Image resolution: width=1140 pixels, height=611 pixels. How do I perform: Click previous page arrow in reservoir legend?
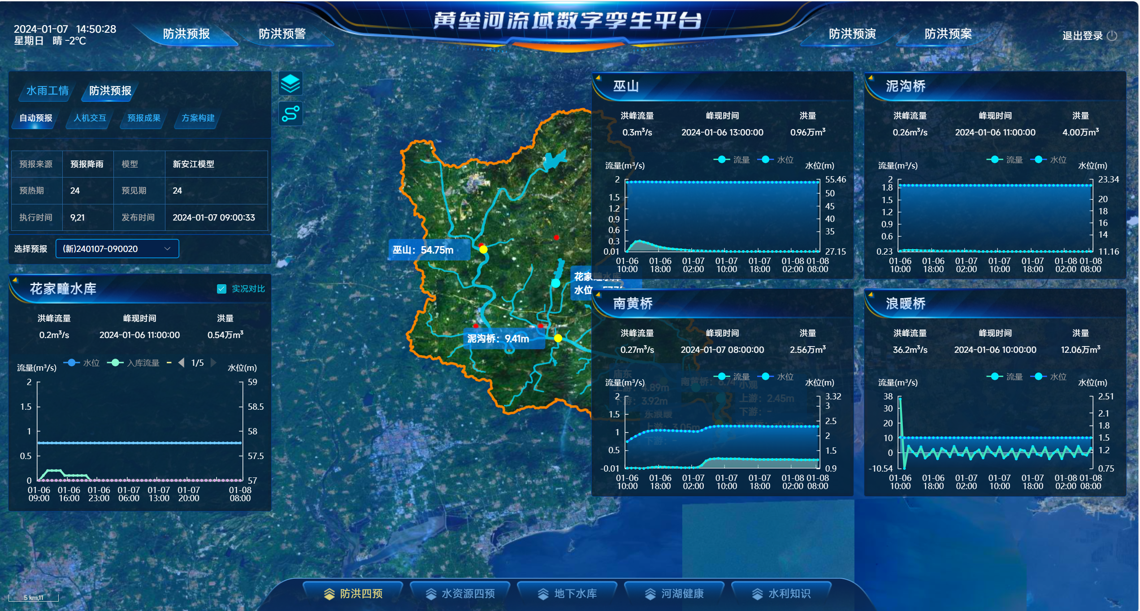pyautogui.click(x=181, y=363)
